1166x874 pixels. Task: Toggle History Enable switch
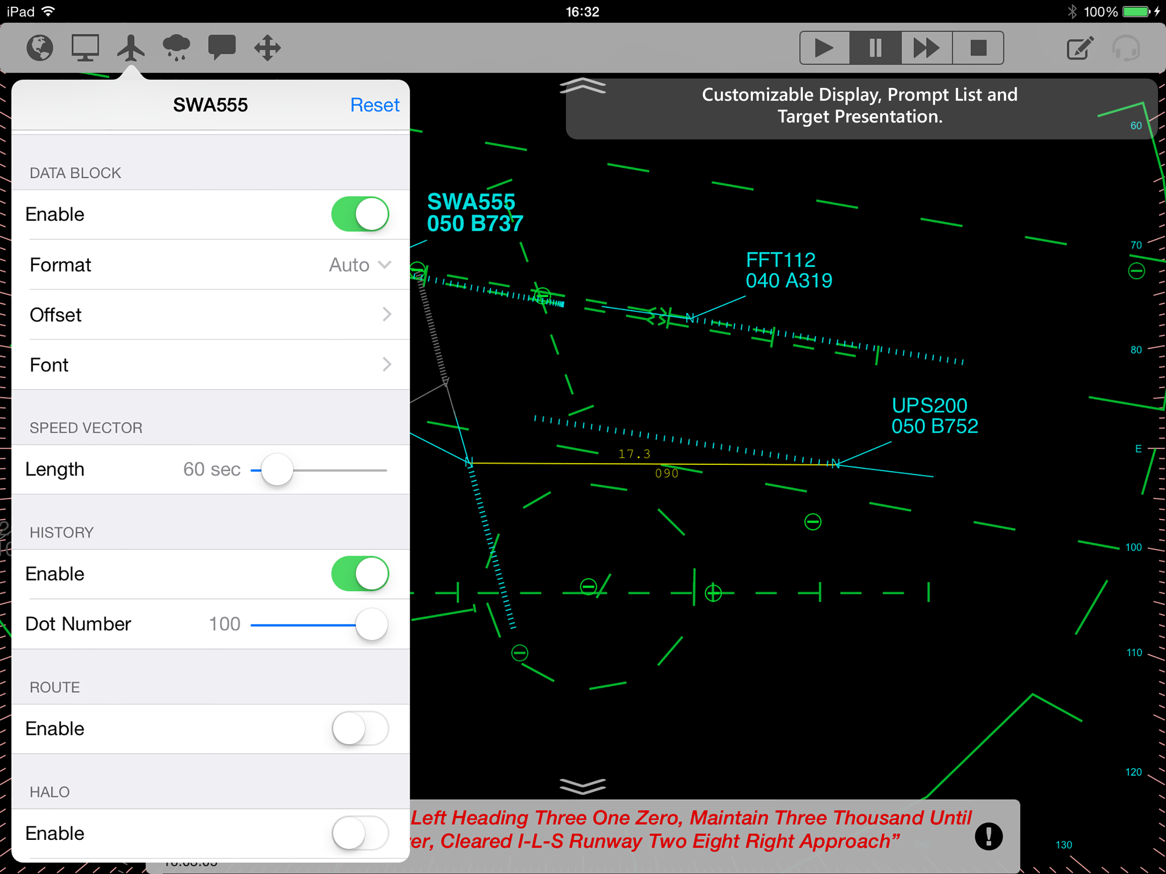(x=360, y=574)
